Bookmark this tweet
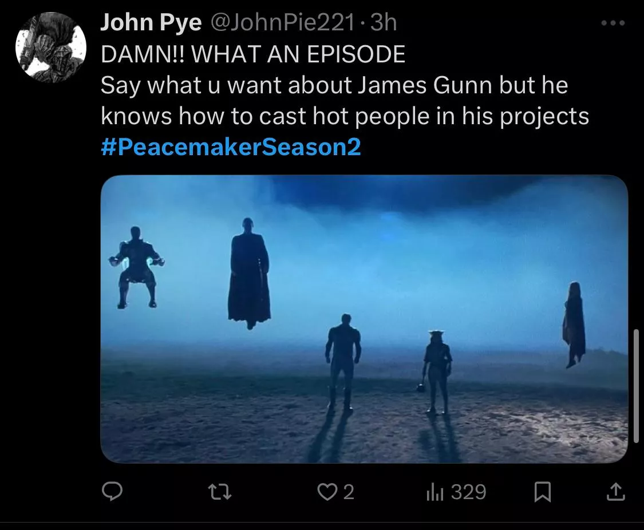Screen dimensions: 644x530 [543, 492]
